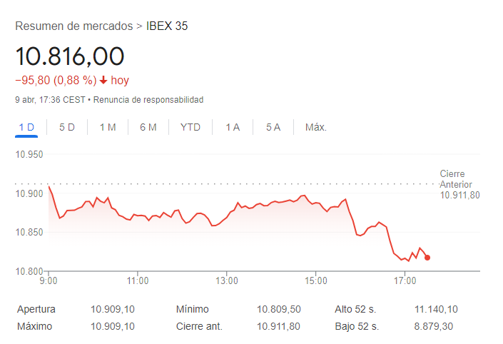503x344 pixels.
Task: Select the 1 D time range tab
Action: point(26,127)
